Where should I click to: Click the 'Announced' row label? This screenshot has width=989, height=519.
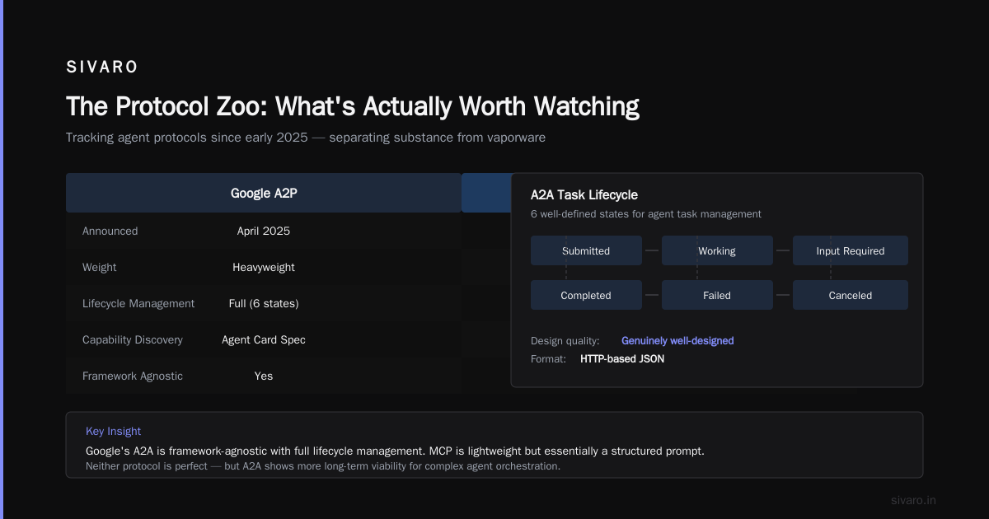click(110, 231)
